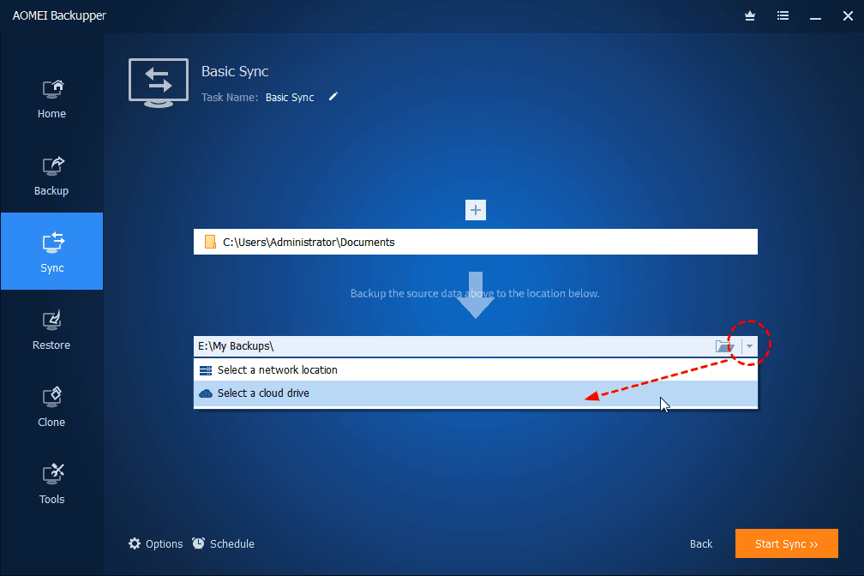Click the Back link

[700, 543]
